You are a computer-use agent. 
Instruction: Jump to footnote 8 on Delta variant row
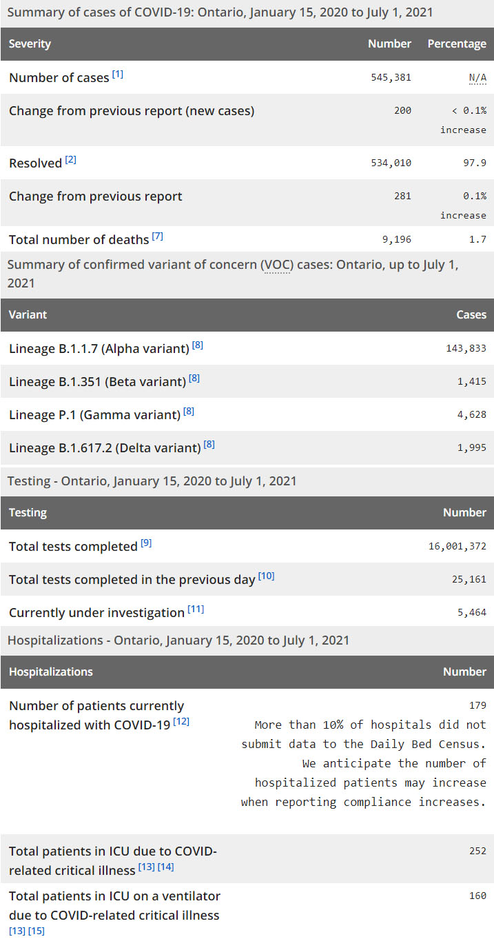tap(209, 445)
